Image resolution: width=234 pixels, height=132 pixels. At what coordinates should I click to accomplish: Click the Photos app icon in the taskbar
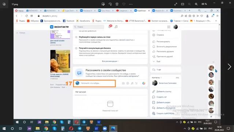(113, 129)
